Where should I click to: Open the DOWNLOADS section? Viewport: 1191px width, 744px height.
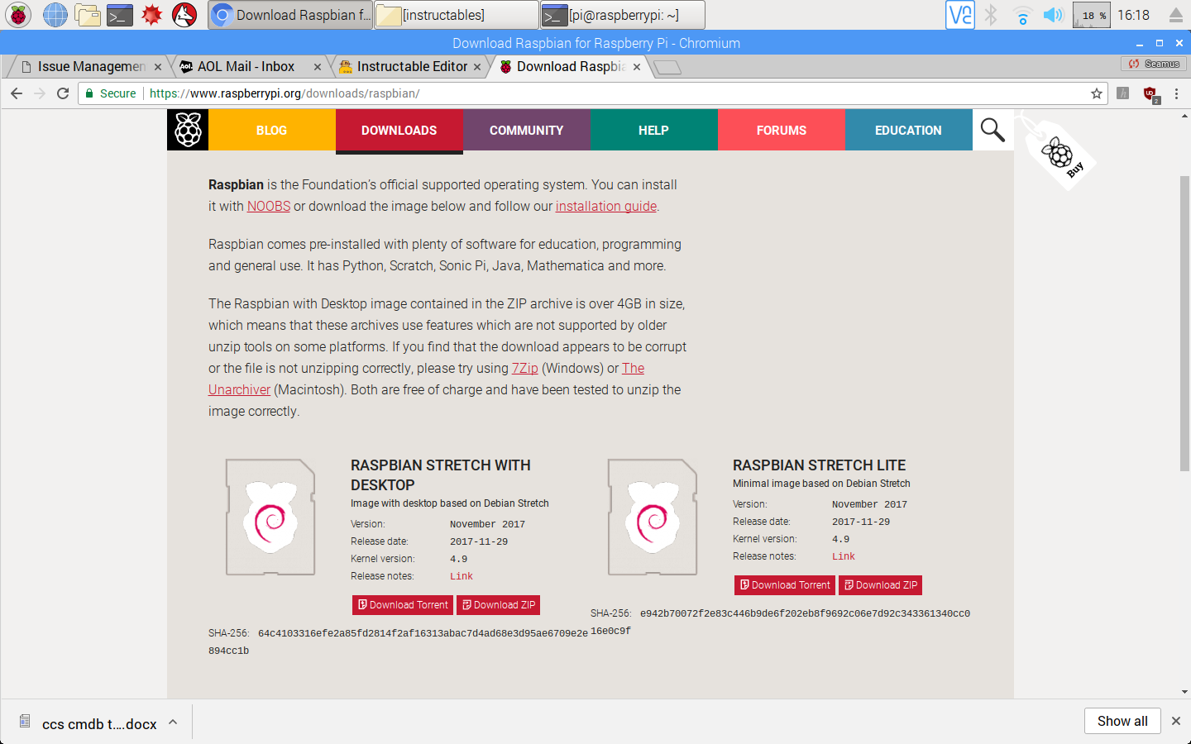pos(399,131)
